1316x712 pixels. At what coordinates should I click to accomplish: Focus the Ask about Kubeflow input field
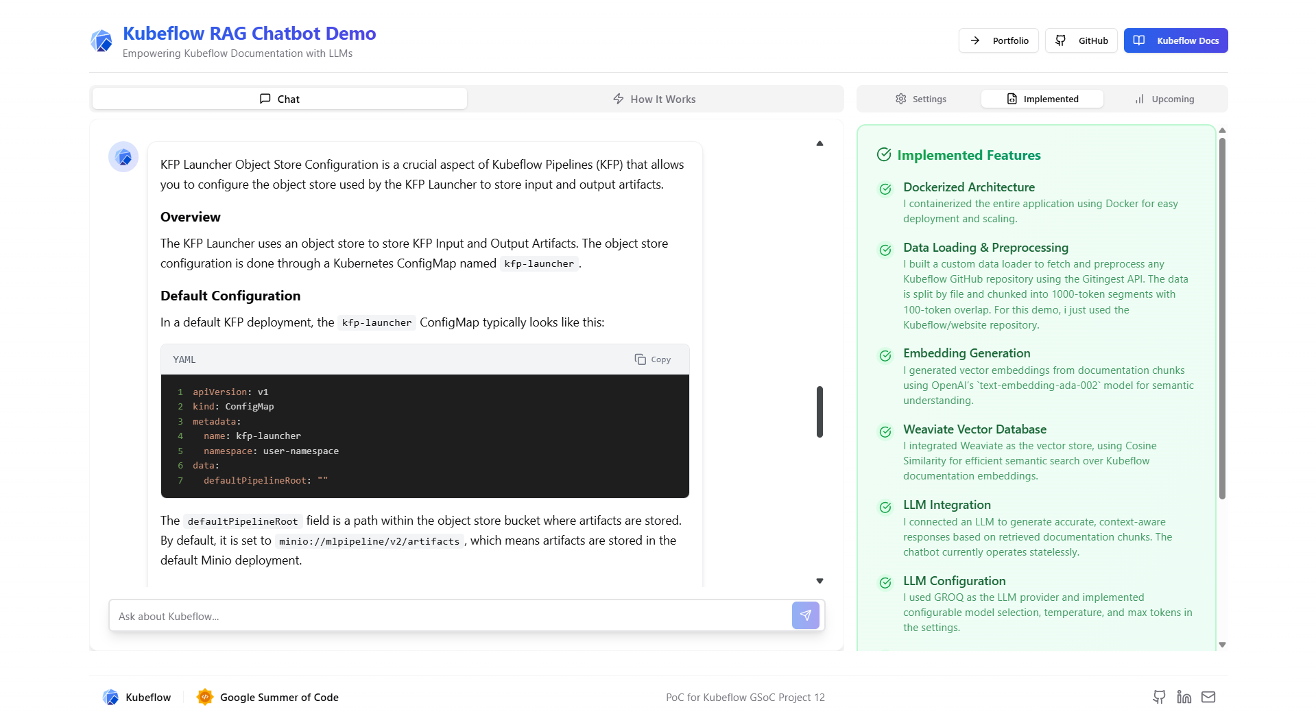click(x=450, y=616)
